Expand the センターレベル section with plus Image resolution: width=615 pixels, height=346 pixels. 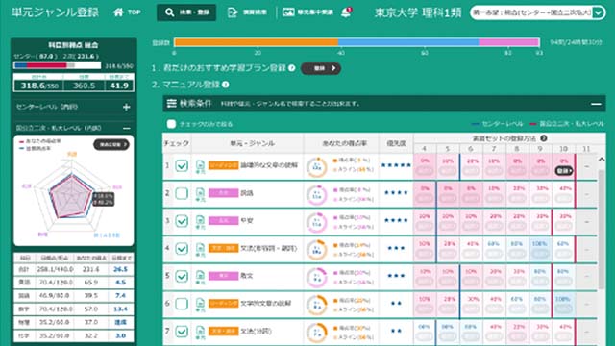coord(126,107)
